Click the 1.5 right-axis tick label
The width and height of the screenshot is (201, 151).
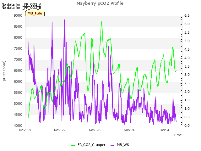point(187,100)
